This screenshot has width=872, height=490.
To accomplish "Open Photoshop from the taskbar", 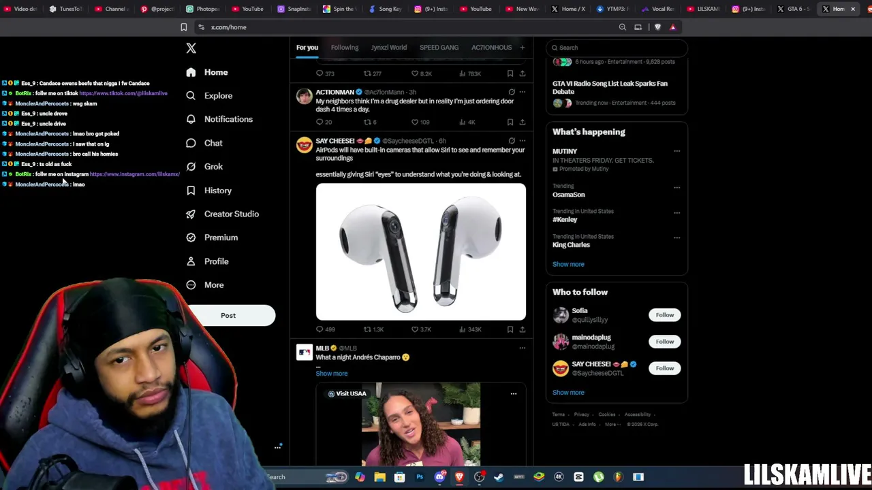I will click(420, 477).
